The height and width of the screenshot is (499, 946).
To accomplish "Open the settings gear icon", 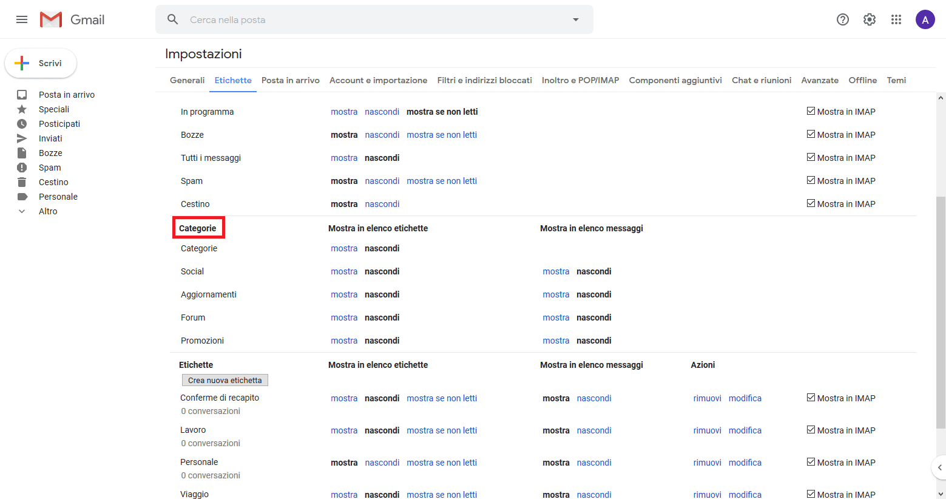I will (870, 19).
